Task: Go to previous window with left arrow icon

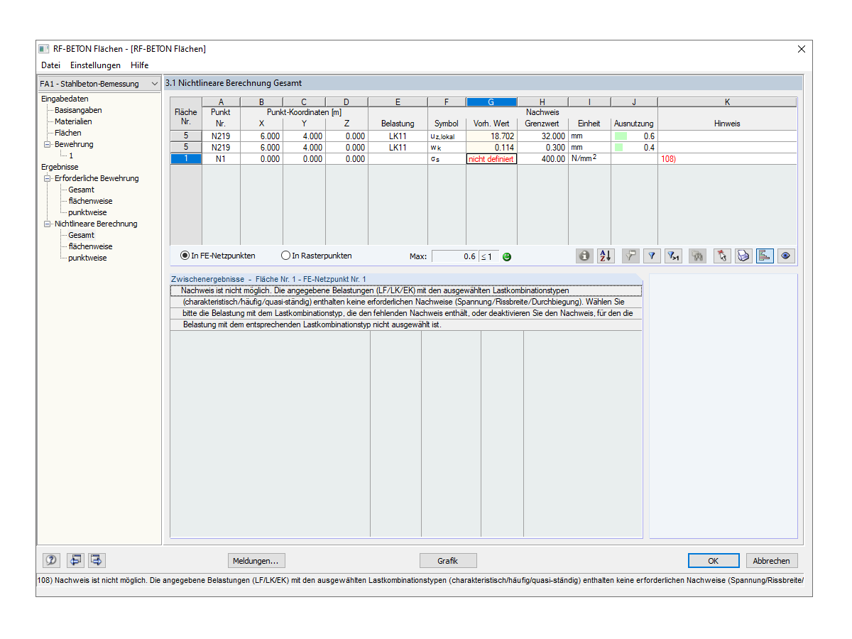Action: pos(75,560)
